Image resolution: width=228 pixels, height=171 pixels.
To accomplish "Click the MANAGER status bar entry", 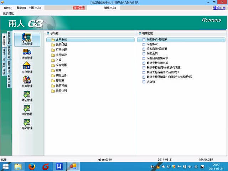I will pyautogui.click(x=206, y=160).
